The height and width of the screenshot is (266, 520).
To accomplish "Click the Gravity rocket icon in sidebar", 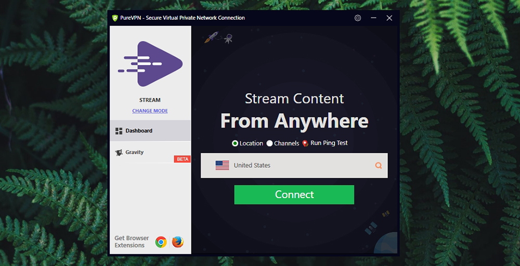I will (119, 152).
